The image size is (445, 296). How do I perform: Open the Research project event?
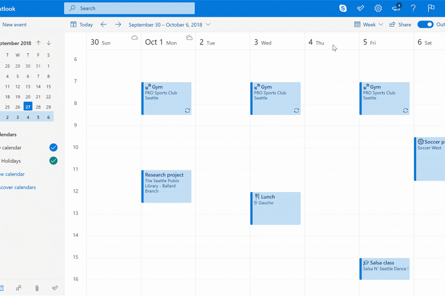tap(166, 187)
